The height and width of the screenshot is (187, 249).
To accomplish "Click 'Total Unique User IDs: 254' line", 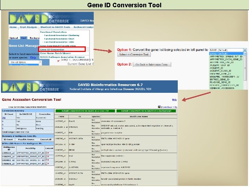I will (16, 132).
